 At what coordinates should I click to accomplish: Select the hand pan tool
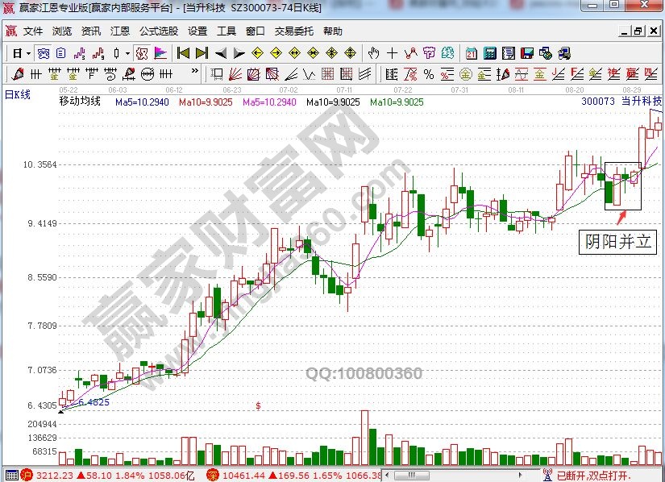[373, 54]
